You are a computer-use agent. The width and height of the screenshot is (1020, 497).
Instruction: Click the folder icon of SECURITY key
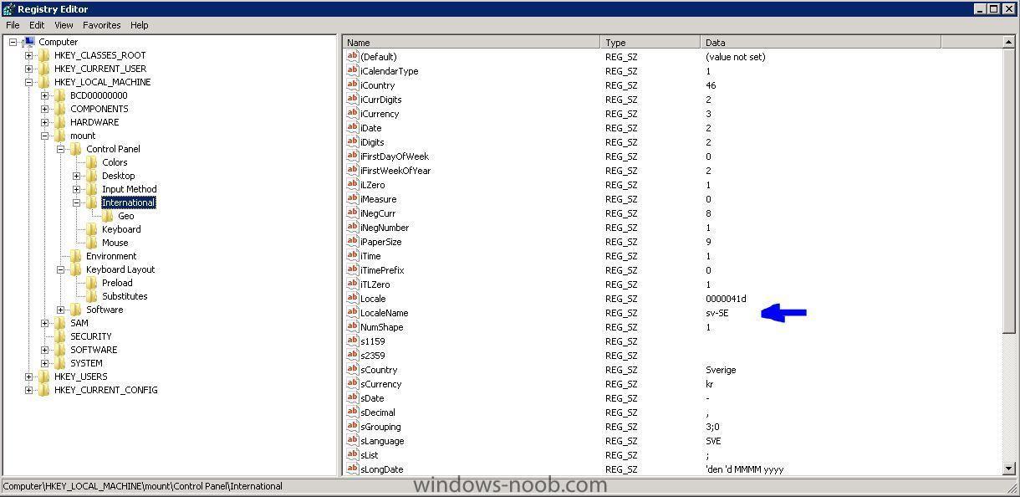(60, 336)
